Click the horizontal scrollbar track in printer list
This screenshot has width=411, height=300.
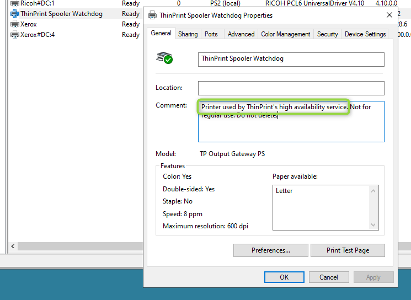coord(80,246)
